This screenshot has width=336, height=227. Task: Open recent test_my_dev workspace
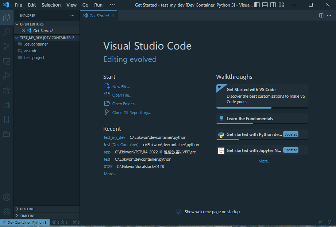pos(115,137)
